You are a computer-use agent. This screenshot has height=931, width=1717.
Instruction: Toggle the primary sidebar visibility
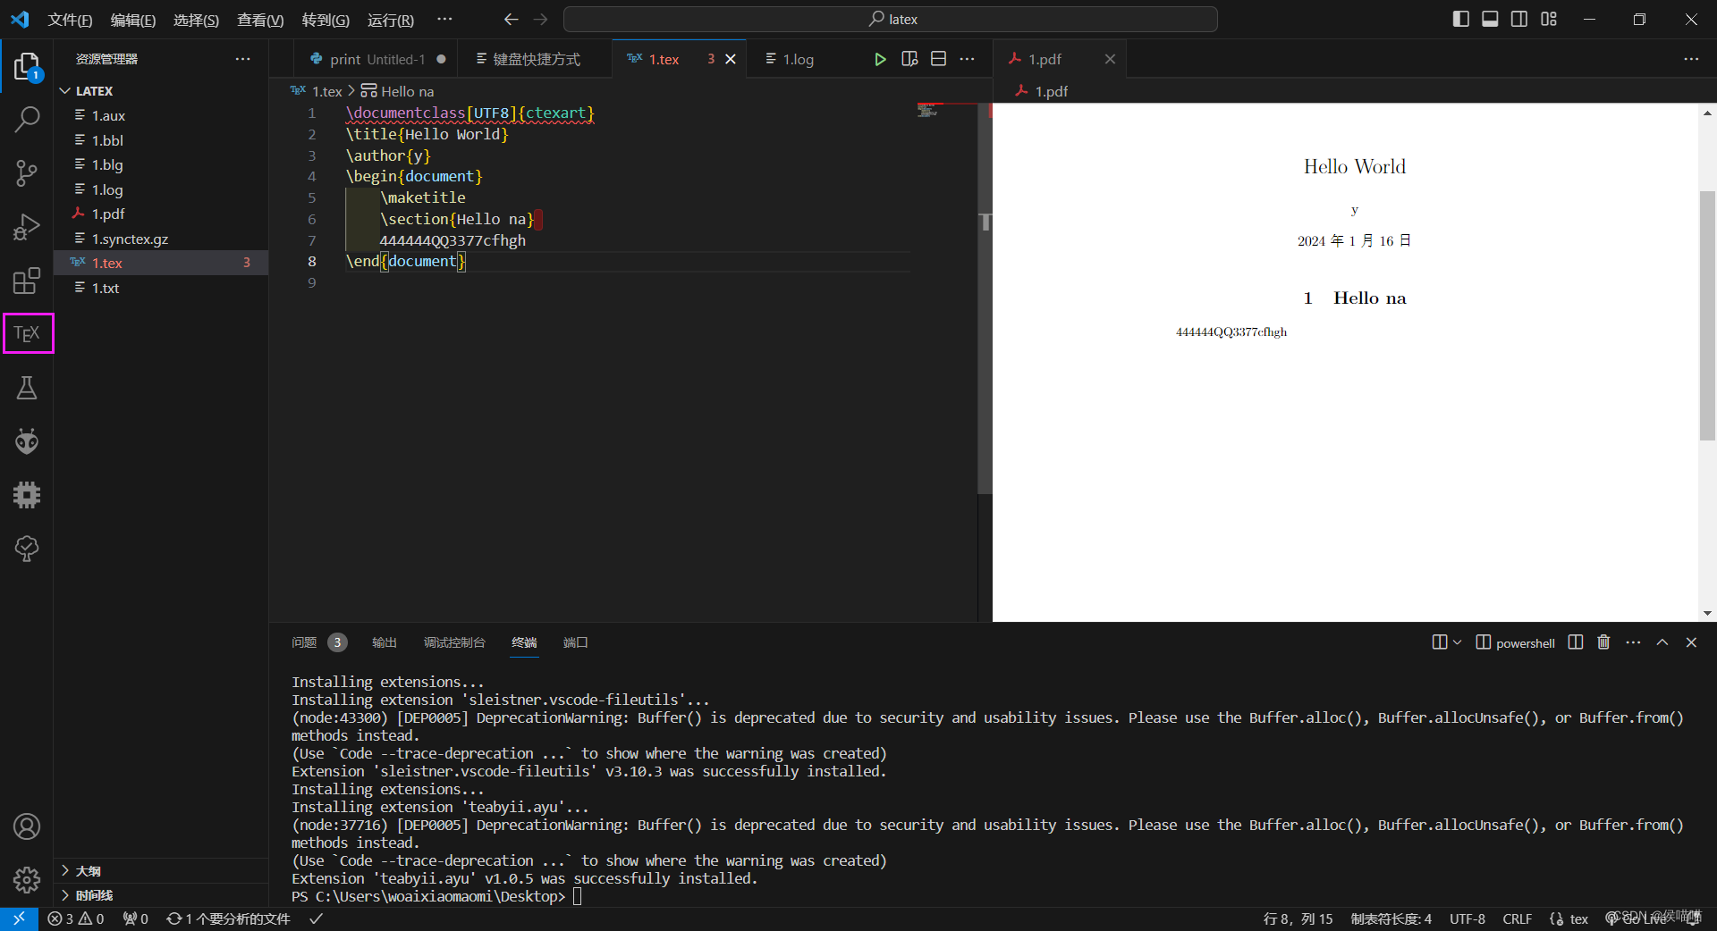(1459, 18)
